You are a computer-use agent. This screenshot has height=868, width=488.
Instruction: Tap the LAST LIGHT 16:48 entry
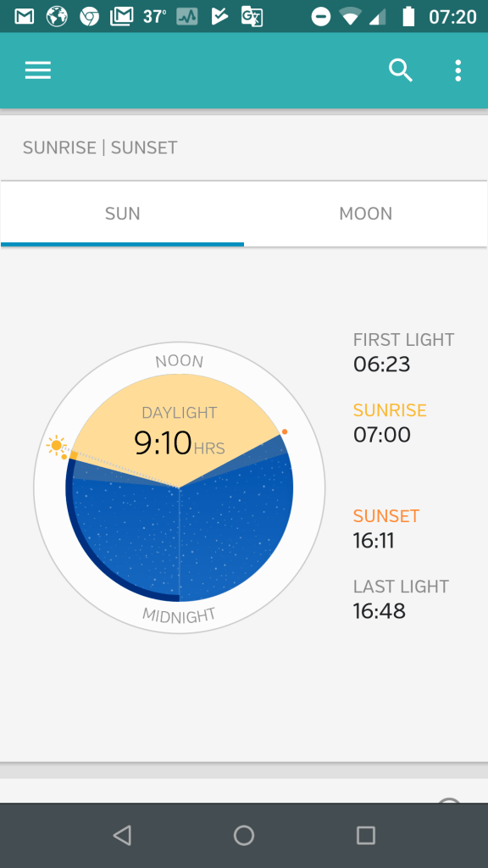click(401, 599)
